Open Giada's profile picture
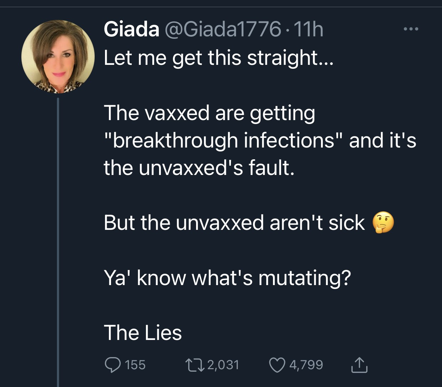The width and height of the screenshot is (442, 387). point(58,57)
